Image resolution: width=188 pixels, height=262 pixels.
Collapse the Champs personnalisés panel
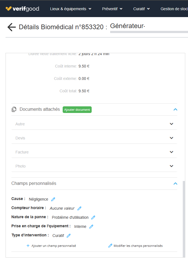point(175,183)
